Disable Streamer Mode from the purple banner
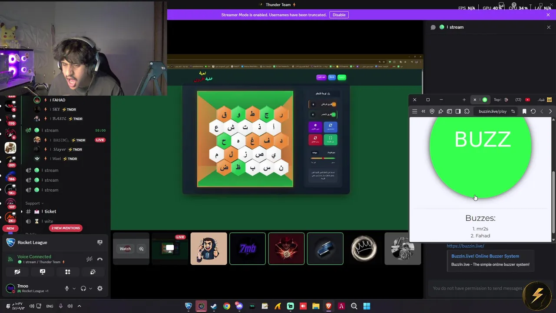556x313 pixels. 339,15
